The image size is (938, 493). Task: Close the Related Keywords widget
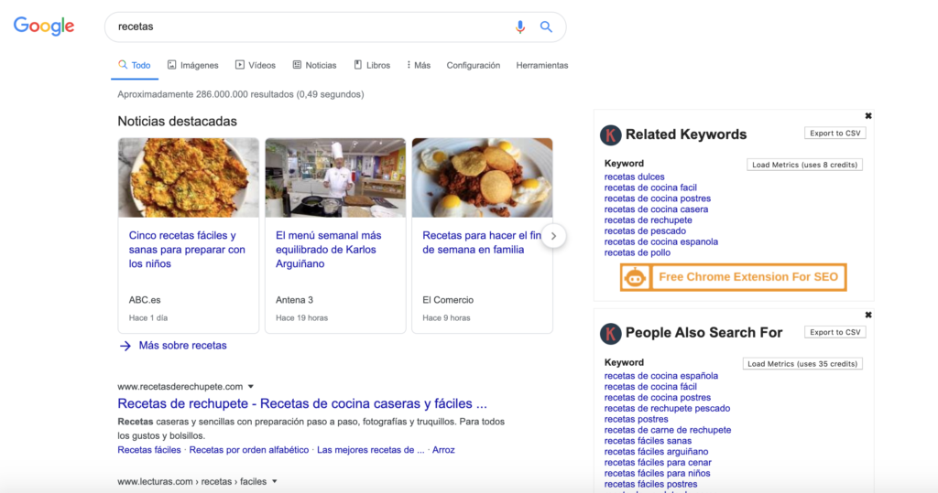868,116
